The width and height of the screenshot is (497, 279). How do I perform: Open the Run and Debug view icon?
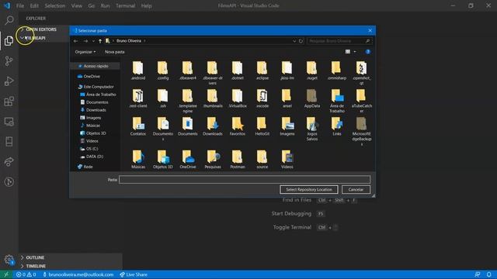coord(9,81)
